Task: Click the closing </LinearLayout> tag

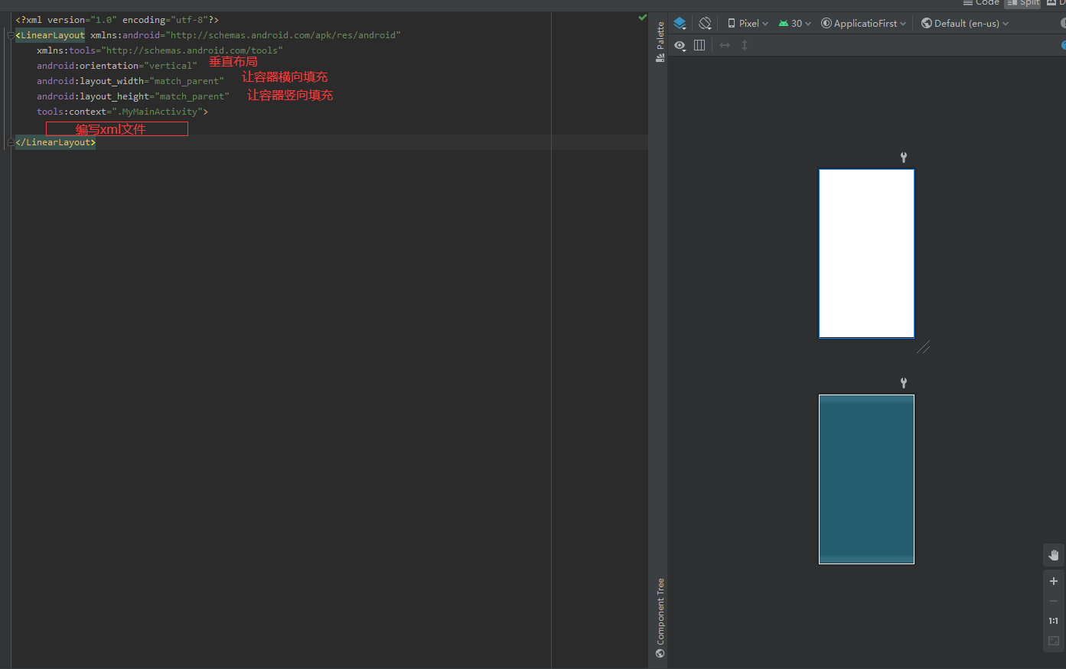Action: point(55,142)
